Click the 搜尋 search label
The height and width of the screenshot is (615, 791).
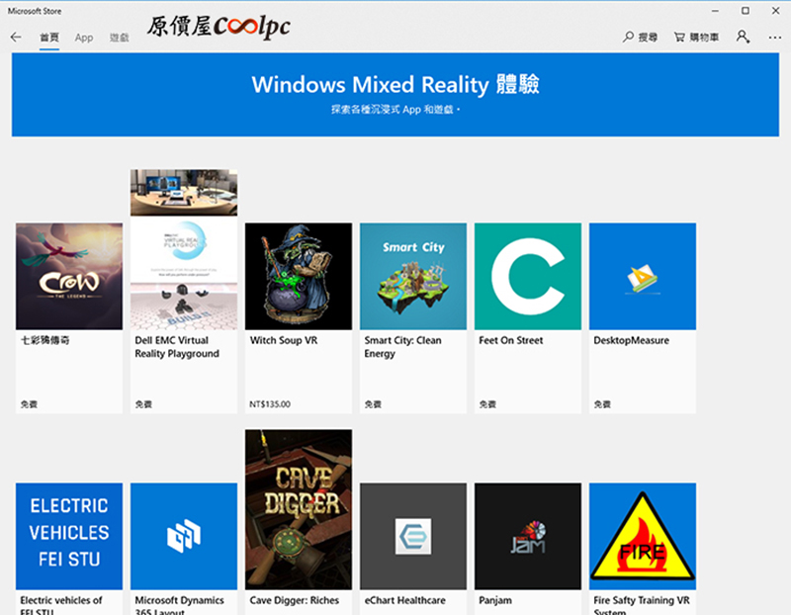click(648, 38)
